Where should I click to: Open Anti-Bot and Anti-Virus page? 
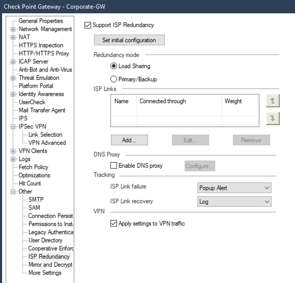pos(45,70)
